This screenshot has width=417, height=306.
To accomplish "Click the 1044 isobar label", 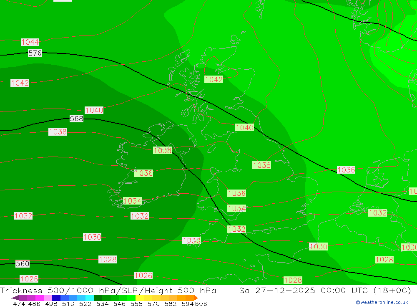I will click(30, 42).
